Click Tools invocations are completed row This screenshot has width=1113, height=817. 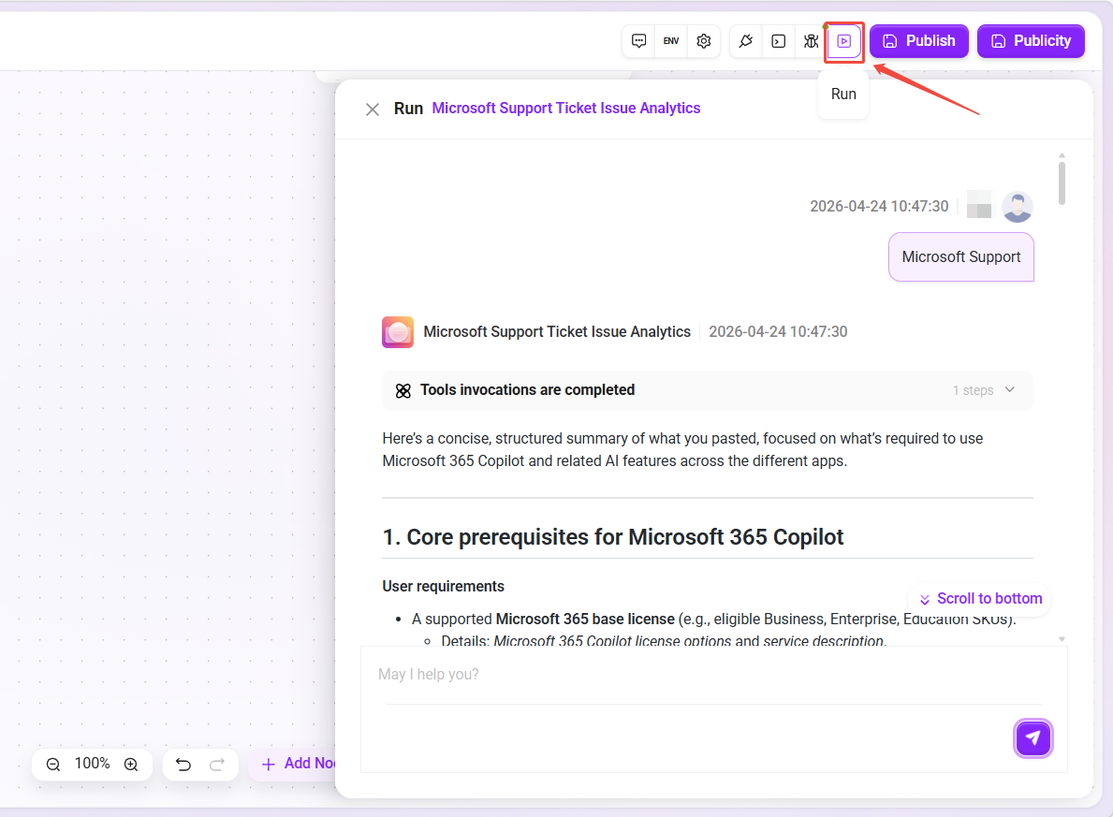point(707,390)
